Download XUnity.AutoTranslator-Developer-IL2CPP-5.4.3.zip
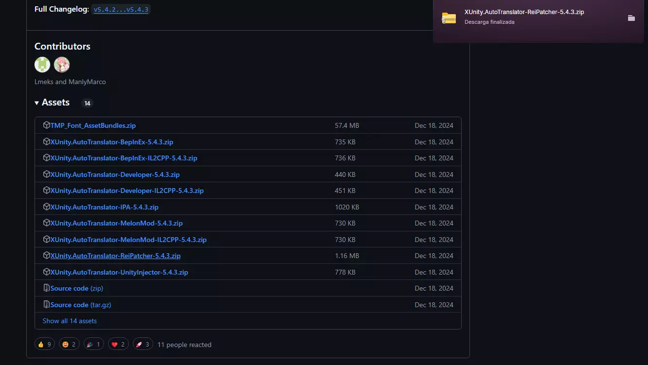Image resolution: width=648 pixels, height=365 pixels. (x=127, y=191)
